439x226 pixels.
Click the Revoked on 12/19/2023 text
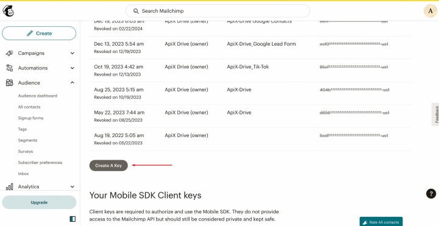117,51
